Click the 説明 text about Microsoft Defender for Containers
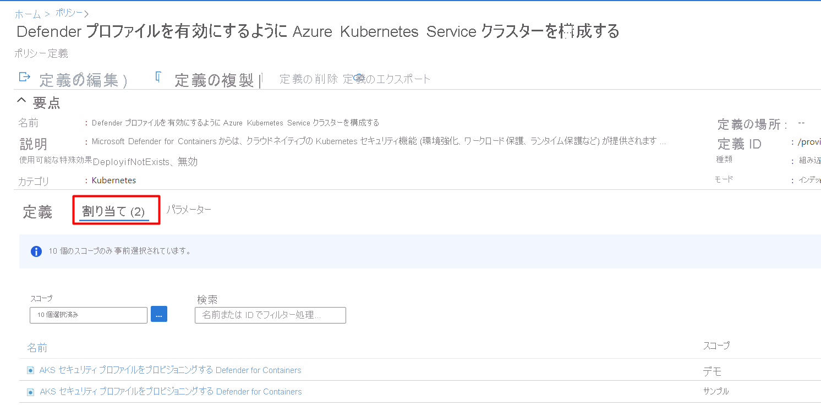The width and height of the screenshot is (821, 411). [x=379, y=141]
